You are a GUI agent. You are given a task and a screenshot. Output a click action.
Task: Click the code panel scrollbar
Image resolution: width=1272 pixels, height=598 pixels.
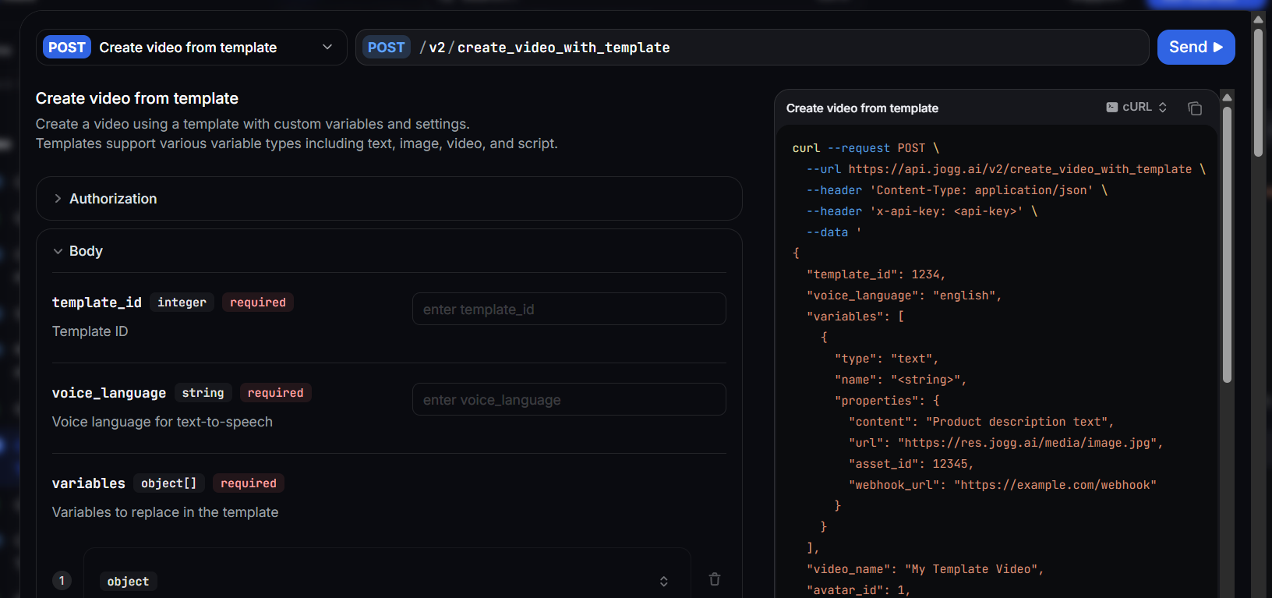tap(1227, 246)
